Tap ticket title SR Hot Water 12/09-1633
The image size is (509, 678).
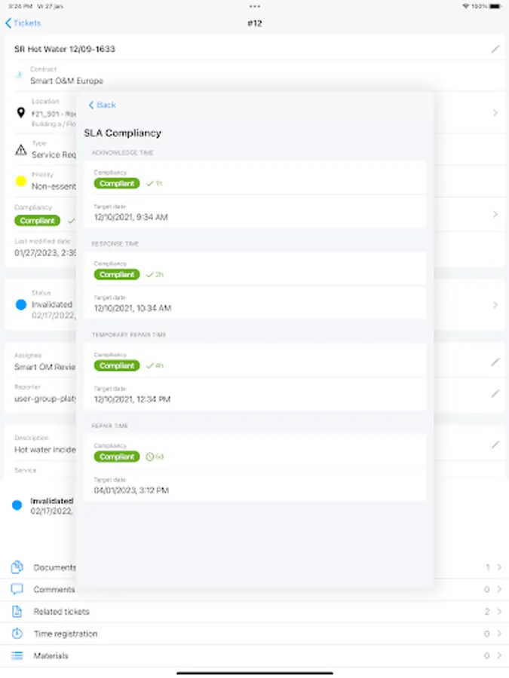[x=65, y=49]
